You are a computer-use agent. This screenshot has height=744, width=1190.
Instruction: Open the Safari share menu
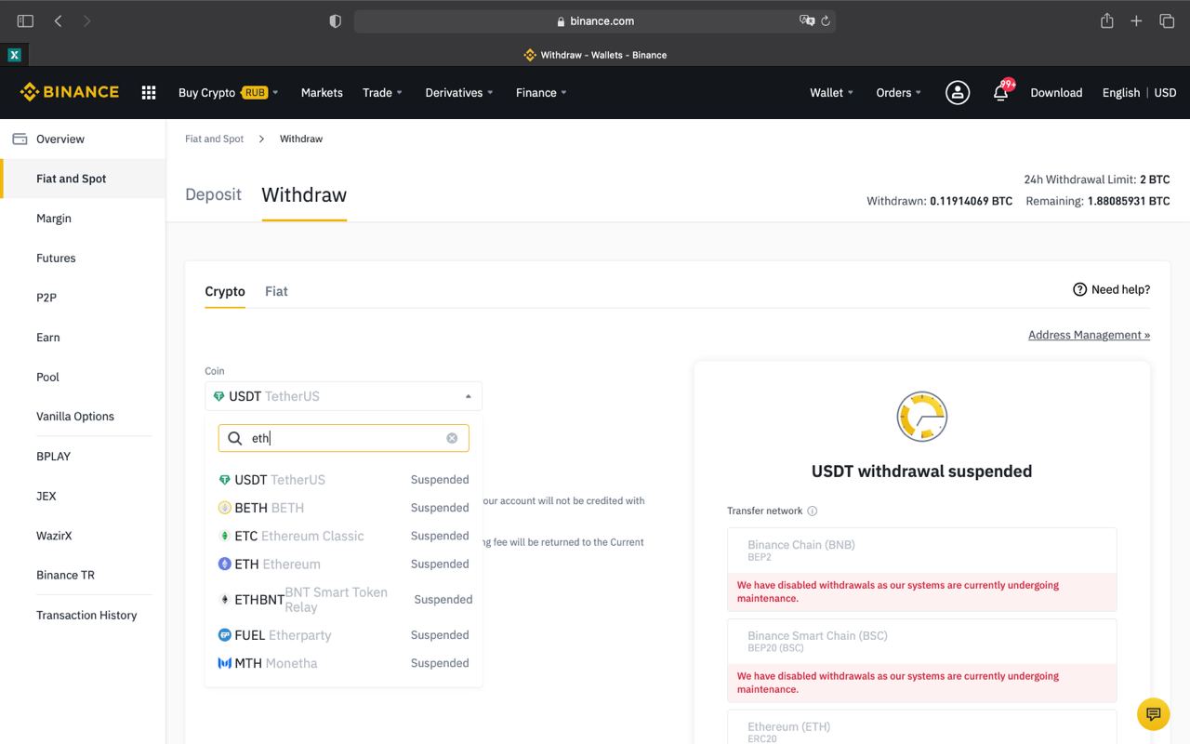coord(1106,20)
